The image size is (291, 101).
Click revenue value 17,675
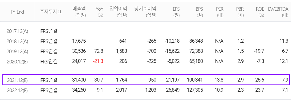click(x=79, y=41)
